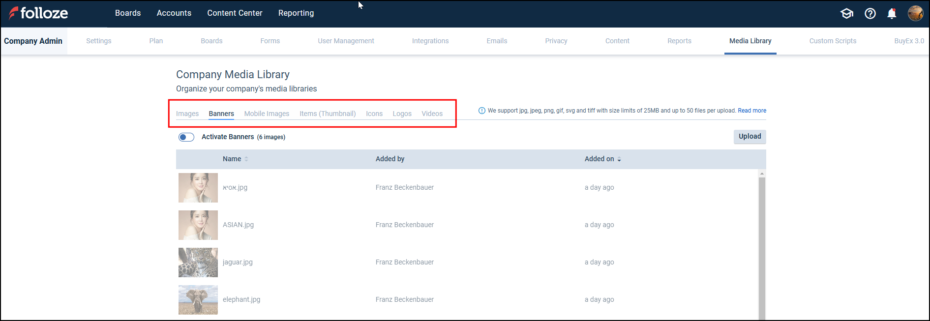This screenshot has height=321, width=930.
Task: Open the Custom Scripts admin tab
Action: click(833, 41)
